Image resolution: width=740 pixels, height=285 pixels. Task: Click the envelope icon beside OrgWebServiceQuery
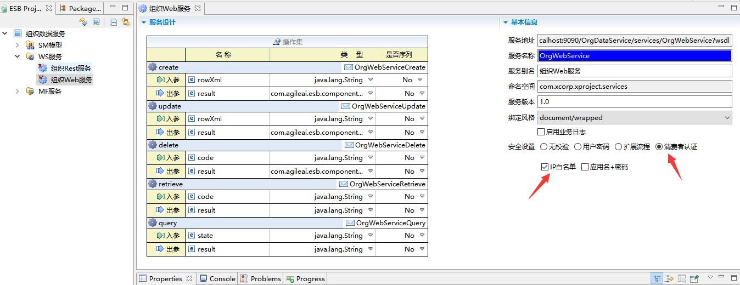[x=350, y=223]
